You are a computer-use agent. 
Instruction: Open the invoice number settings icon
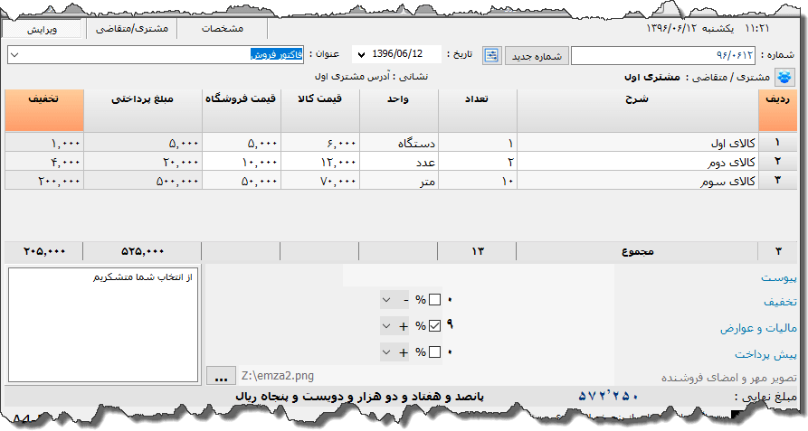[491, 55]
